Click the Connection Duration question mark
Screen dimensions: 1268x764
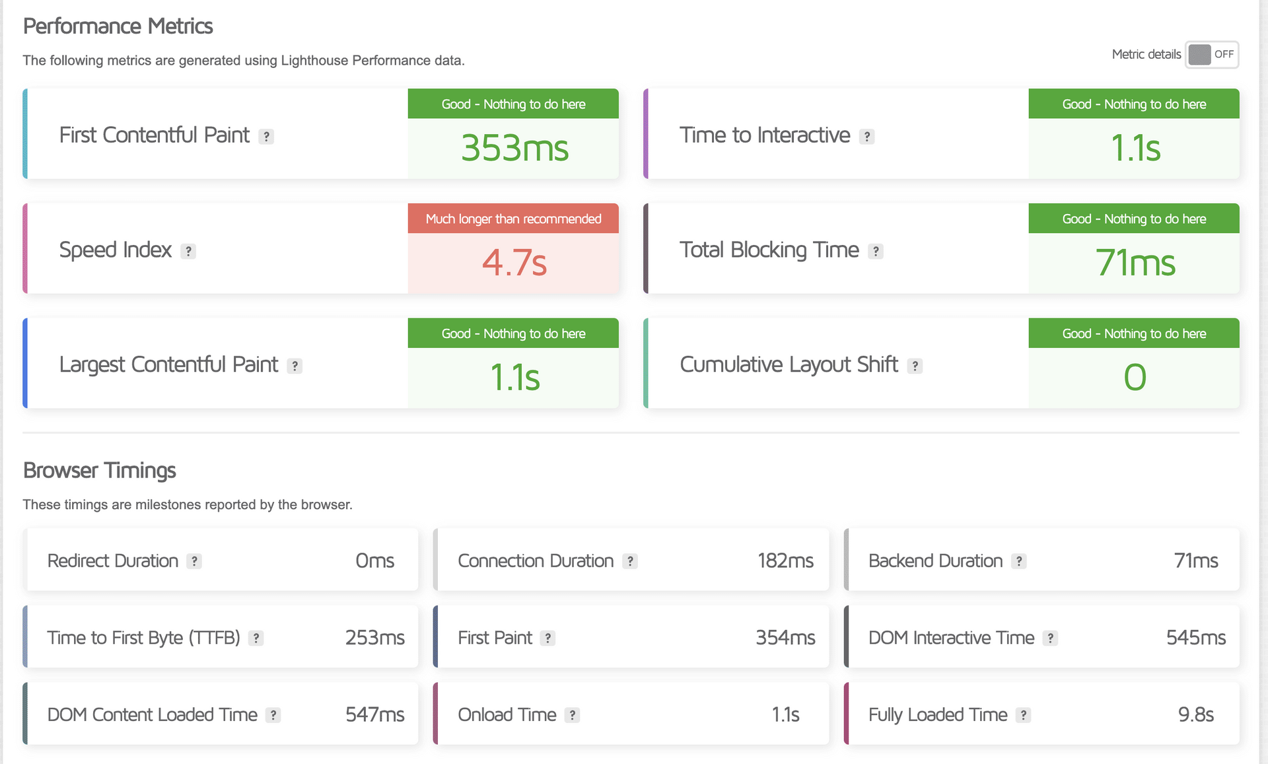point(630,561)
